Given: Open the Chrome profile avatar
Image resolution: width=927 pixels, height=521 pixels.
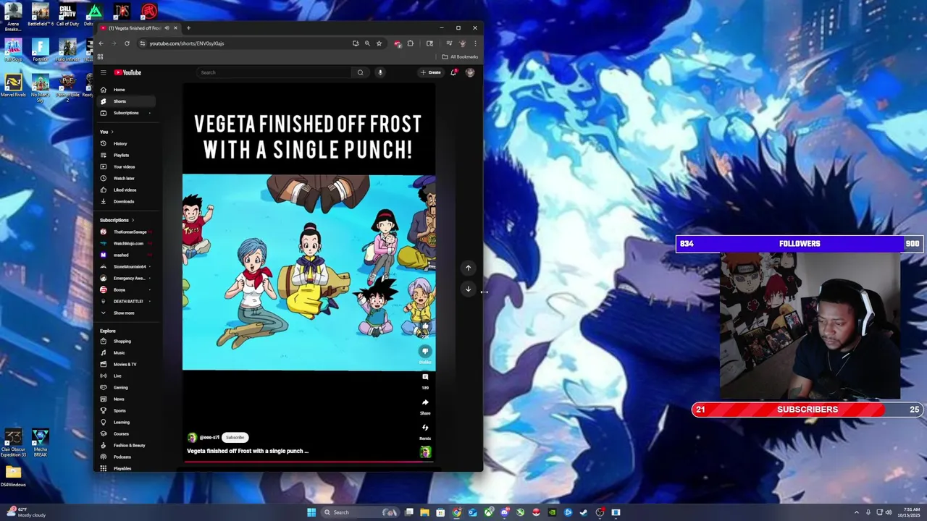Looking at the screenshot, I should 462,43.
